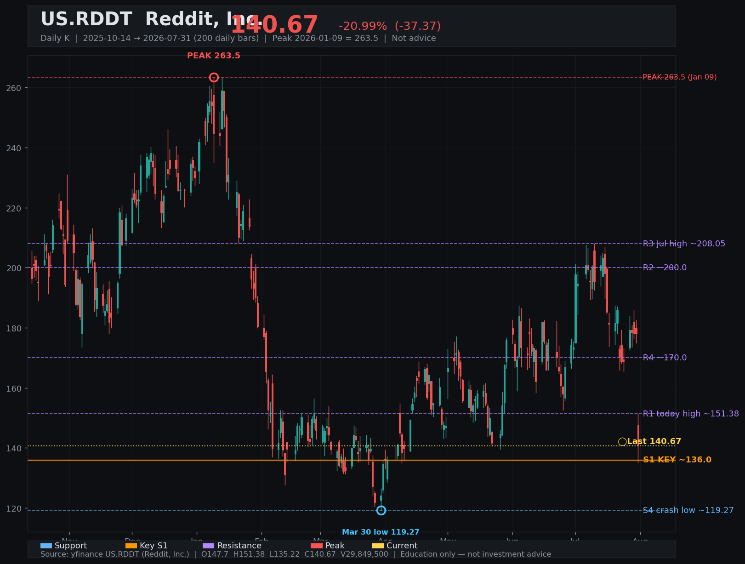Select the purple Resistance legend swatch
The image size is (745, 564).
208,546
